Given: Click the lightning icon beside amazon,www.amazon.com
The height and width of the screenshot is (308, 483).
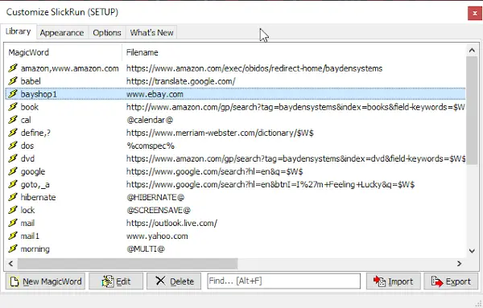Looking at the screenshot, I should click(x=13, y=68).
